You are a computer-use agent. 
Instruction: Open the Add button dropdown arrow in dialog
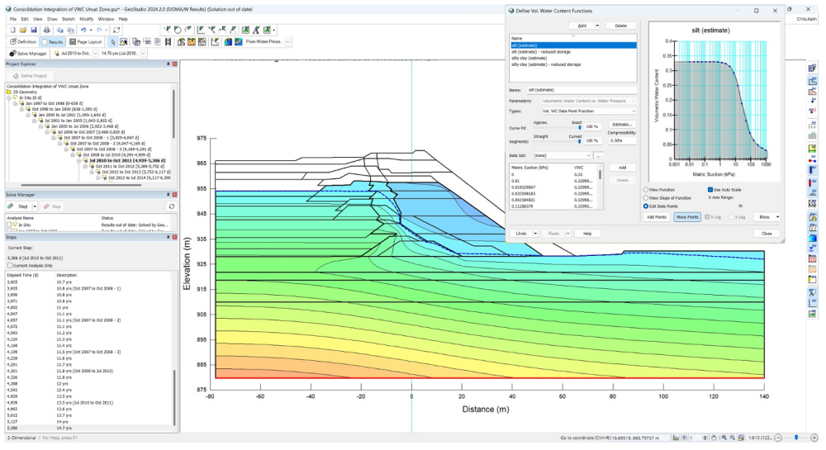[597, 26]
